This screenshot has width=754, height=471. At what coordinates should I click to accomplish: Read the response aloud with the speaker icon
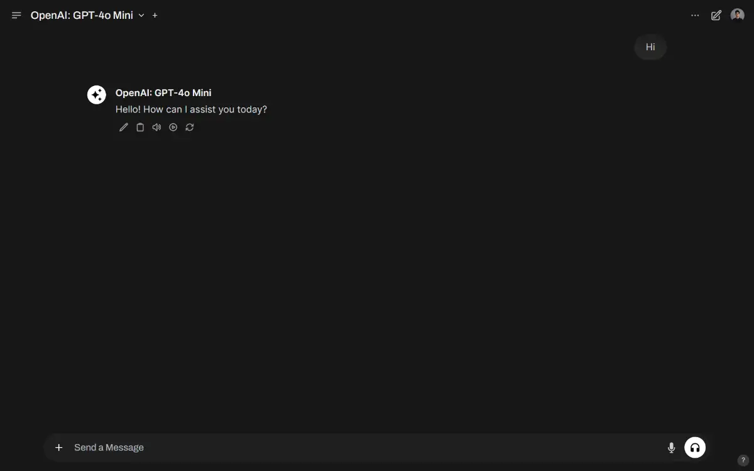click(156, 127)
